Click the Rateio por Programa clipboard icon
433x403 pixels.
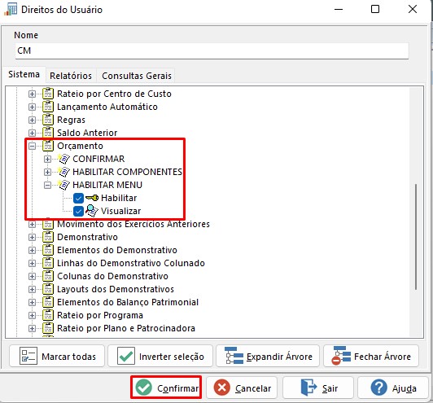[x=48, y=315]
